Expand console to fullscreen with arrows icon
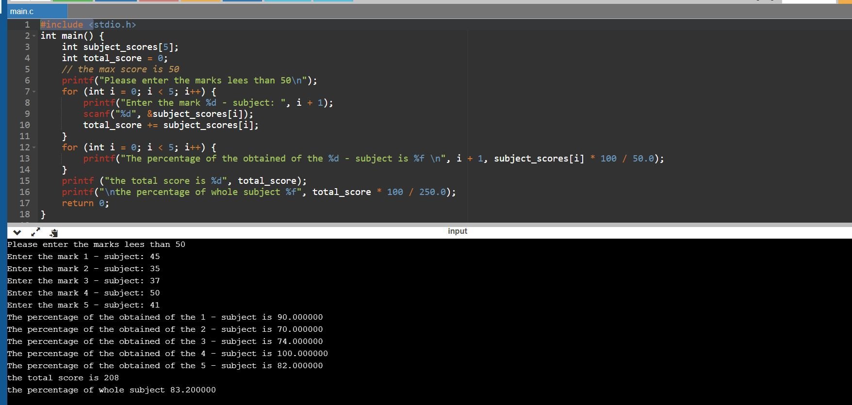The height and width of the screenshot is (405, 852). pyautogui.click(x=35, y=232)
